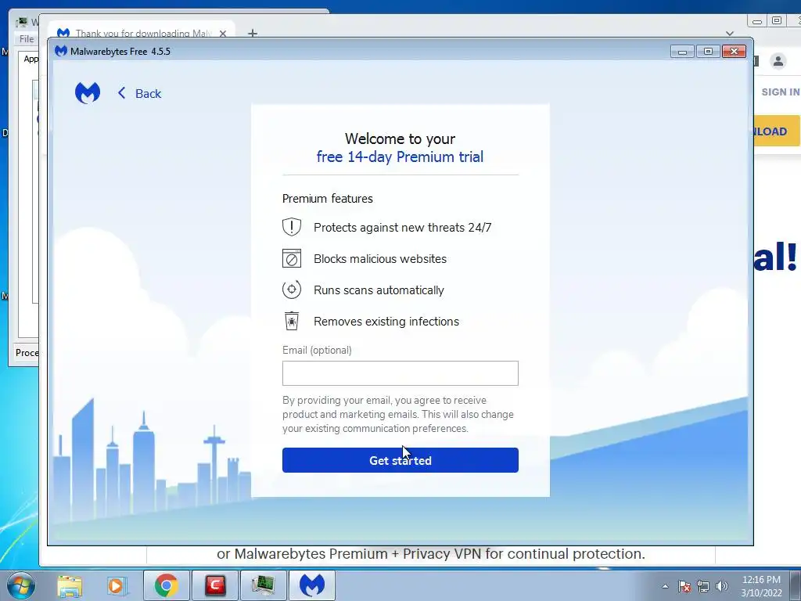
Task: Show hidden system tray icons
Action: 665,586
